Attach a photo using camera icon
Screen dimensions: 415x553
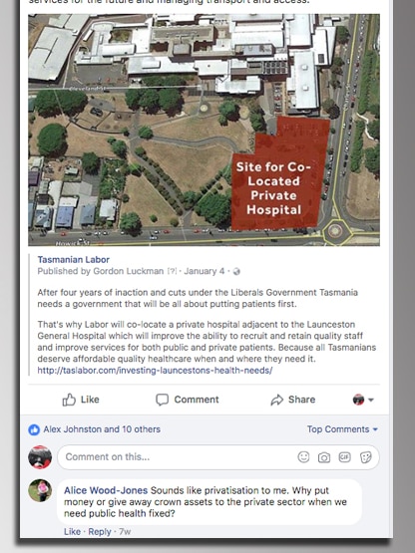coord(324,457)
